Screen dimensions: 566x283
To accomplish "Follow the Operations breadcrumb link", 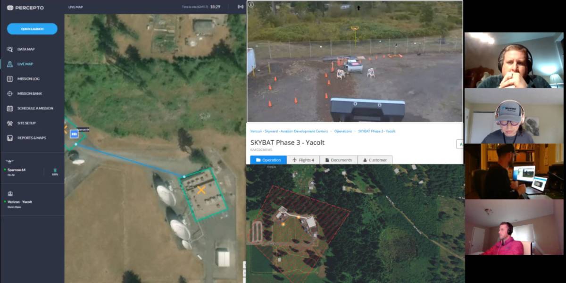I will tap(343, 131).
